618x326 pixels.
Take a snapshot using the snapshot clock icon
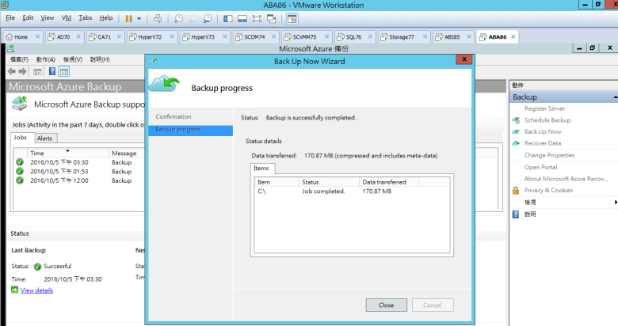[x=178, y=17]
